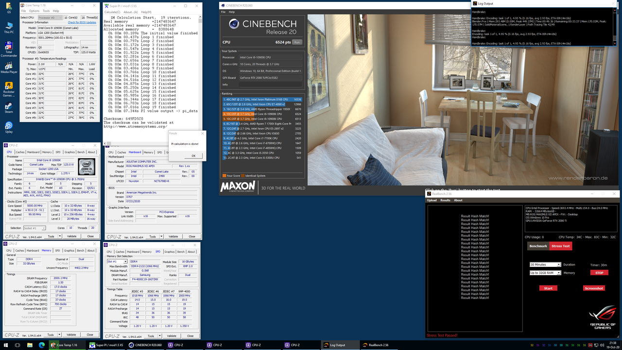The height and width of the screenshot is (350, 622).
Task: Open Help menu in Cinebench
Action: click(232, 12)
